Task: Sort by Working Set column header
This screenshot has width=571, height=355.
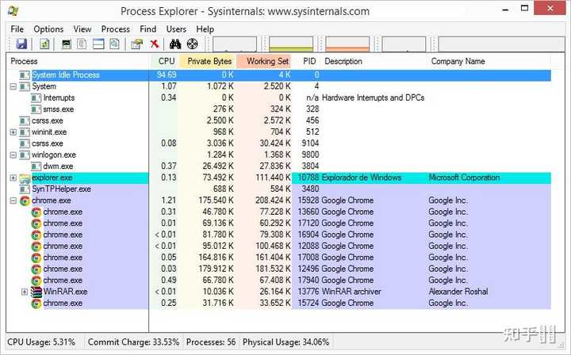Action: [265, 62]
